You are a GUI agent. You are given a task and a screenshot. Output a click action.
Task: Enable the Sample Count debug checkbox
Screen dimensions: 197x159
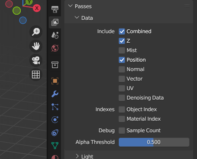pos(122,131)
